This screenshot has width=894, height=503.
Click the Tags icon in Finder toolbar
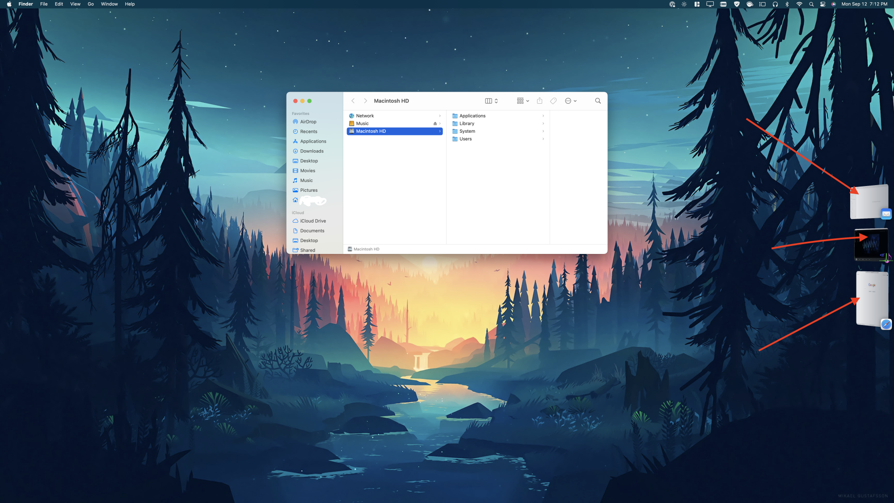tap(553, 101)
